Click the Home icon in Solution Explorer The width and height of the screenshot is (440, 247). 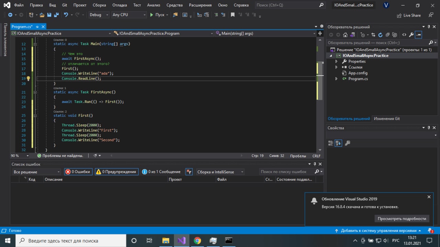coord(345,35)
